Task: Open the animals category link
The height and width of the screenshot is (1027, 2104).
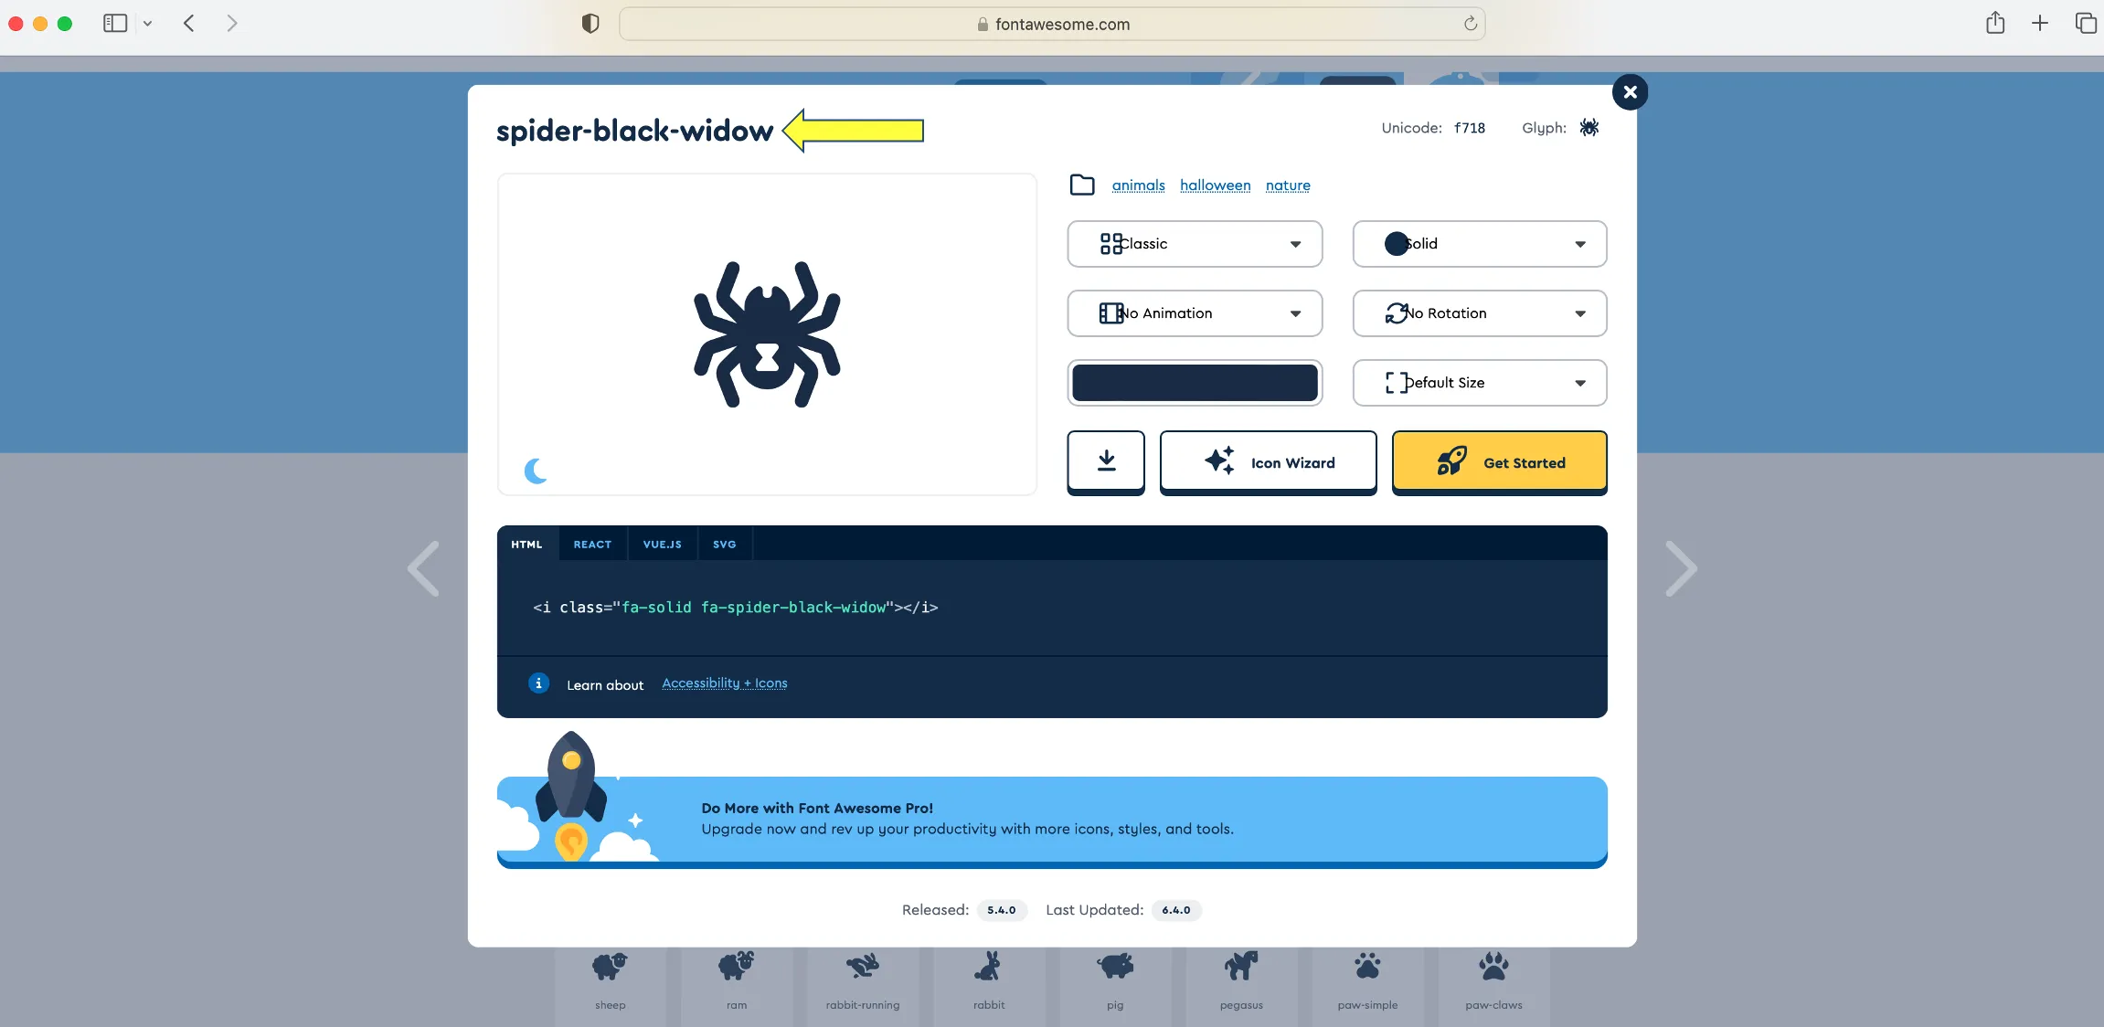Action: coord(1138,185)
